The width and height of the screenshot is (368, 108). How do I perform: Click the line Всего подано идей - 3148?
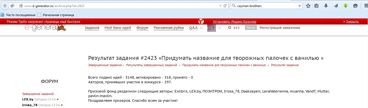141,77
